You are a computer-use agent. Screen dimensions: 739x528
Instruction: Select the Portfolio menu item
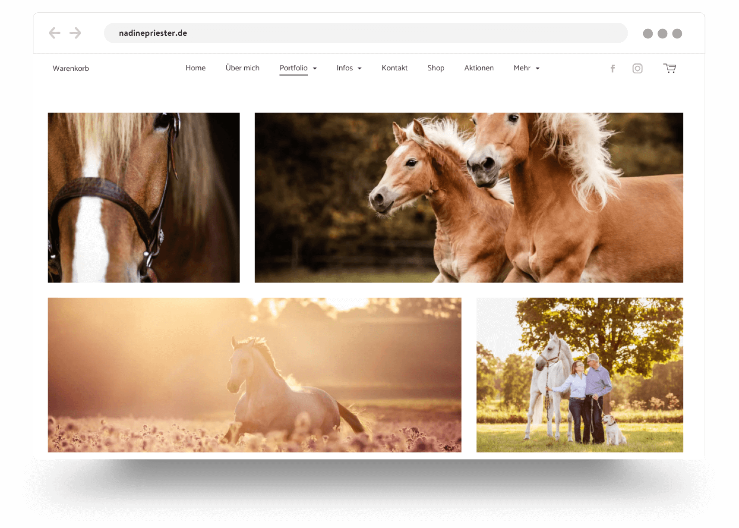click(294, 68)
